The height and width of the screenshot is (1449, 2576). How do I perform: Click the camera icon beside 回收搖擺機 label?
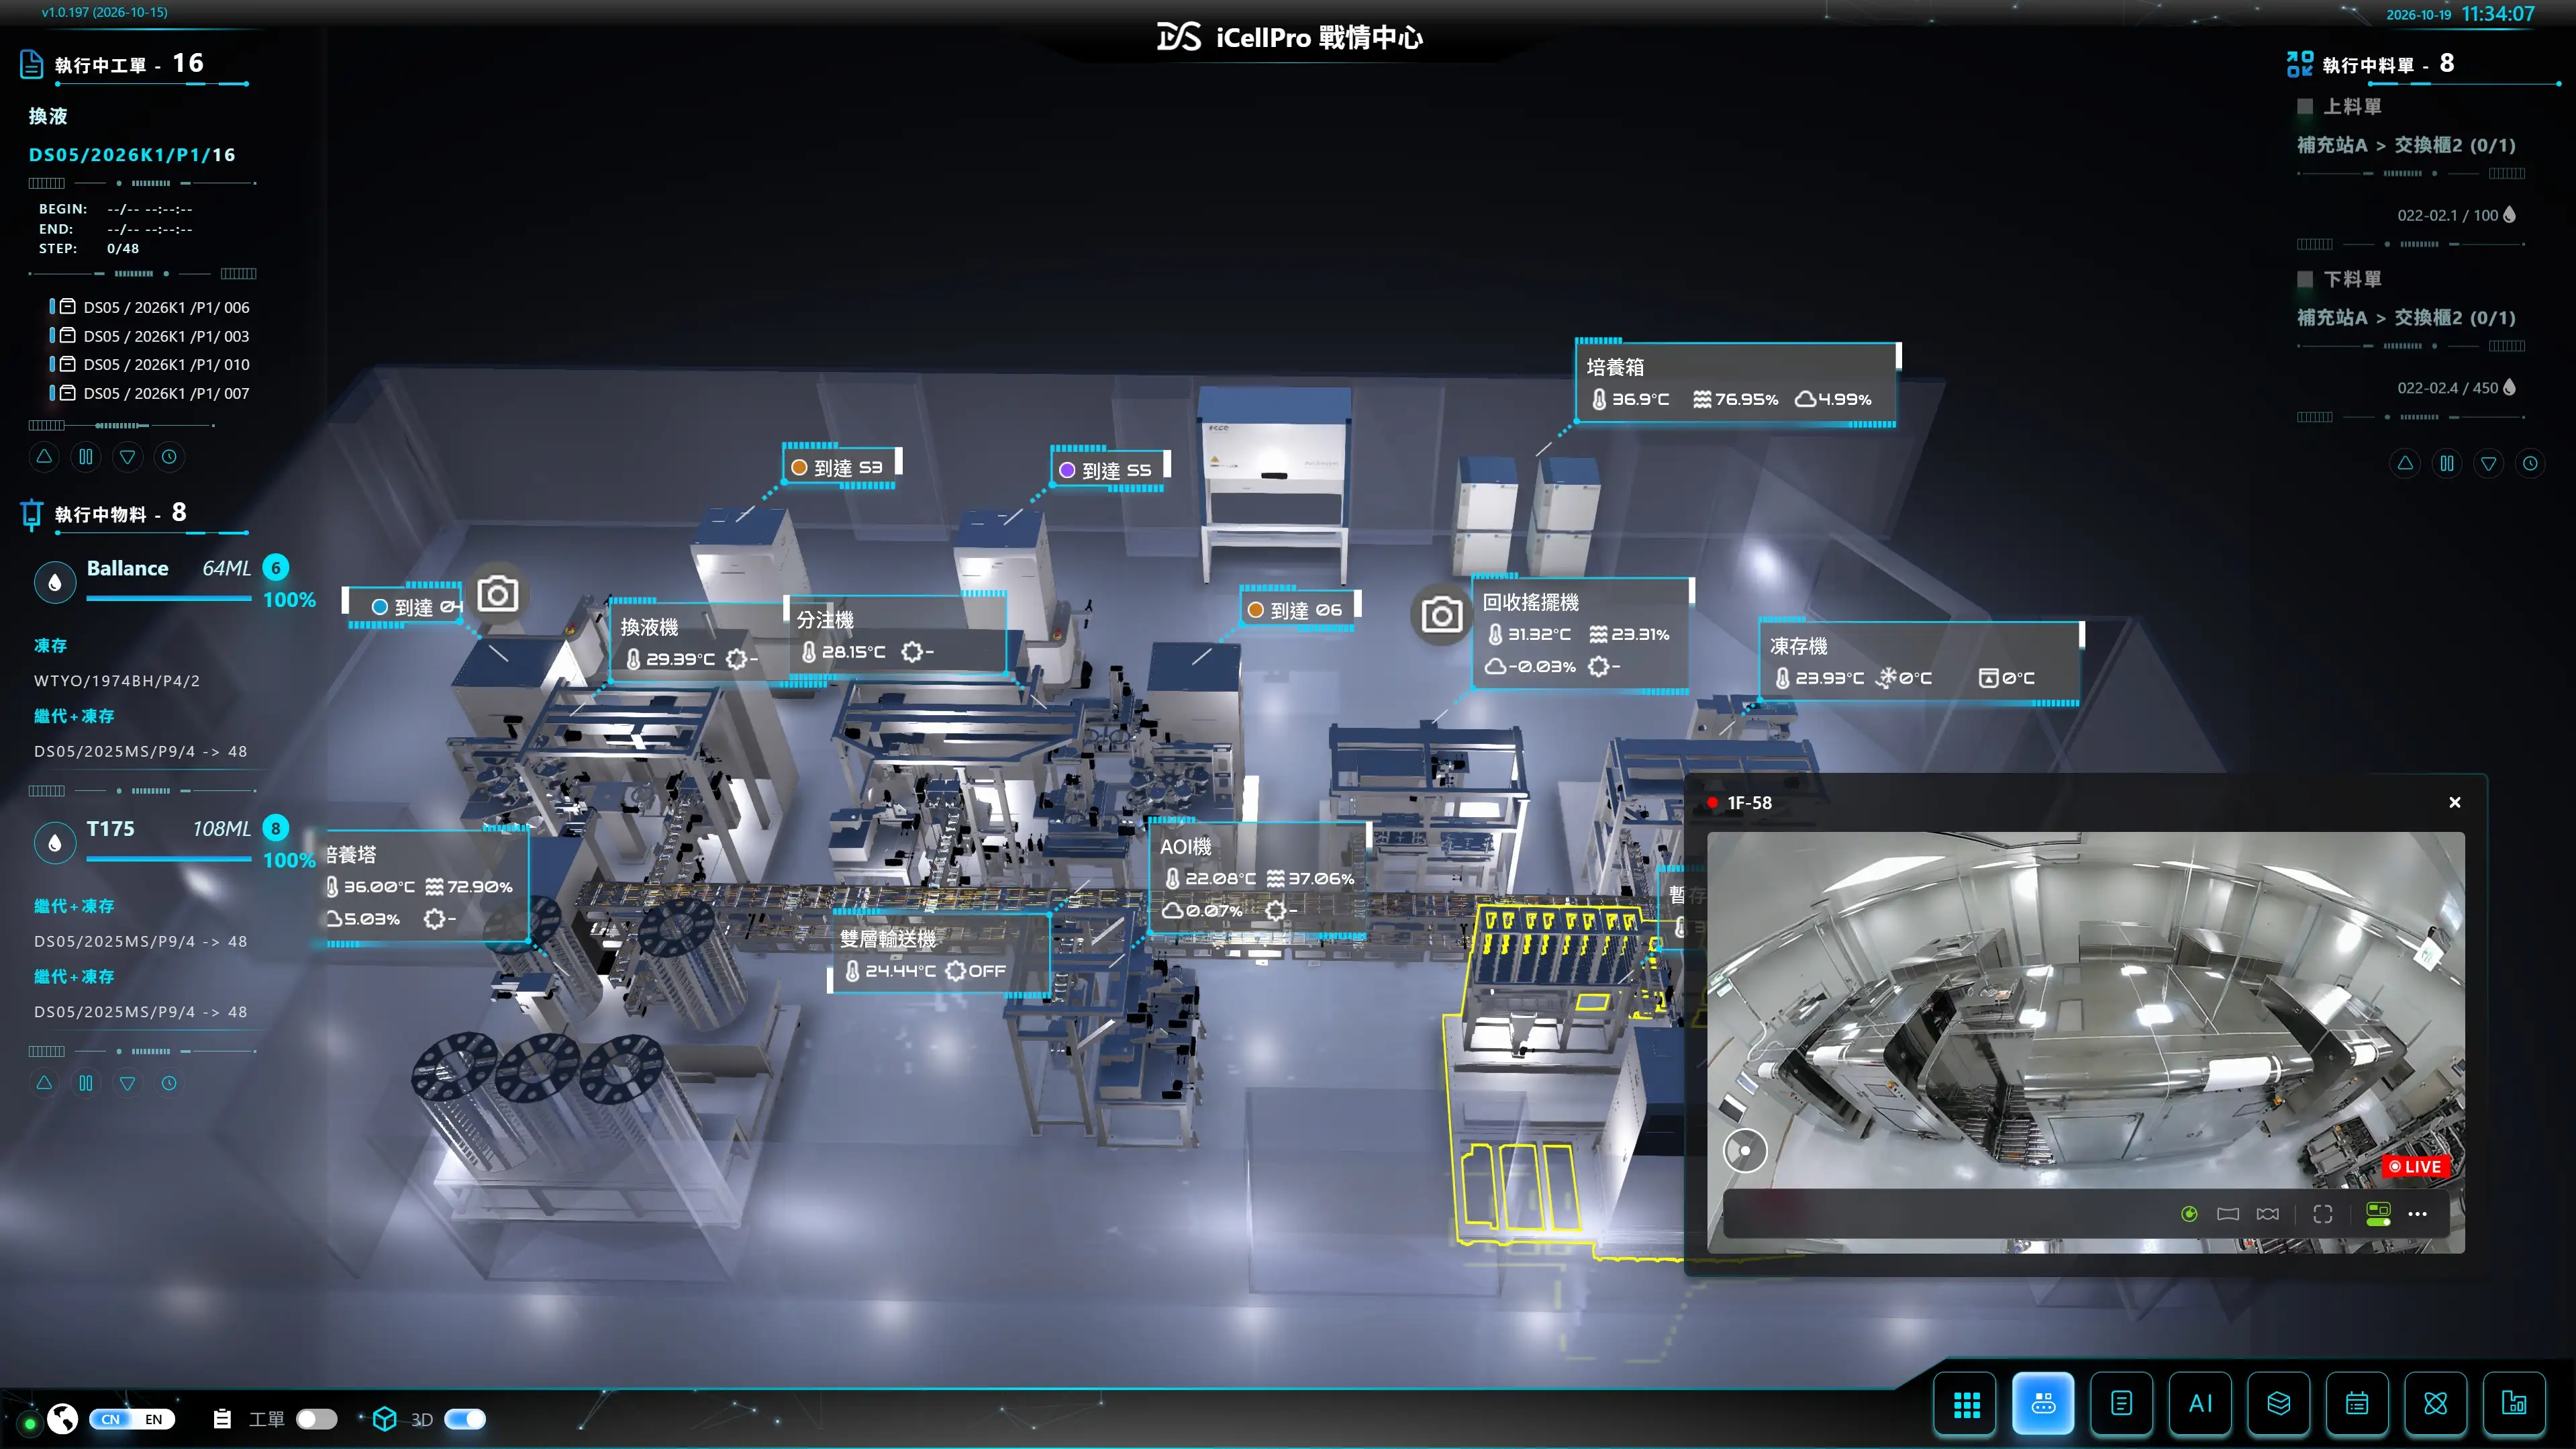click(x=1442, y=614)
